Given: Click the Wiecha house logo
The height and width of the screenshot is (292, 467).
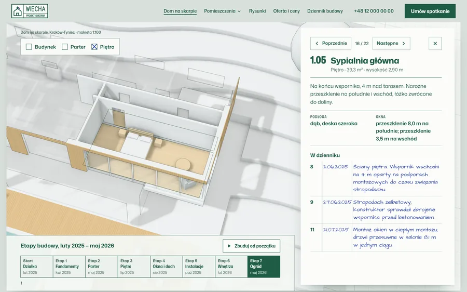Looking at the screenshot, I should [30, 11].
